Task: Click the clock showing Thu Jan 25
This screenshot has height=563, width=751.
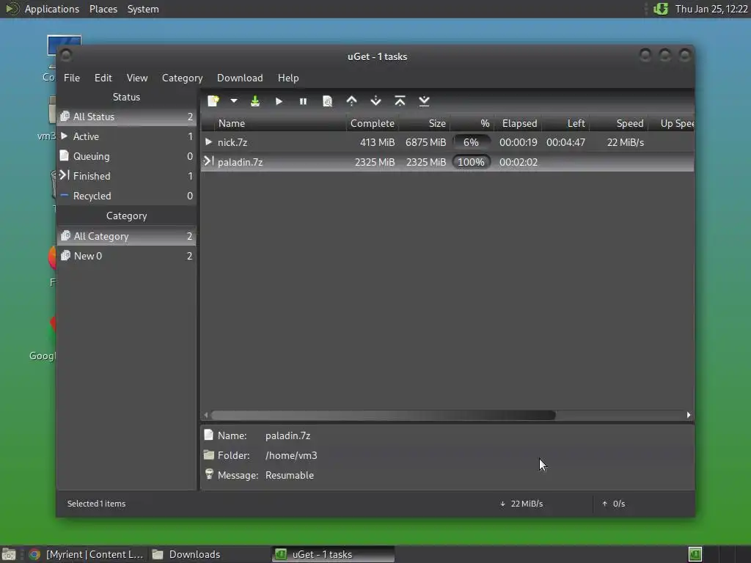Action: coord(711,9)
